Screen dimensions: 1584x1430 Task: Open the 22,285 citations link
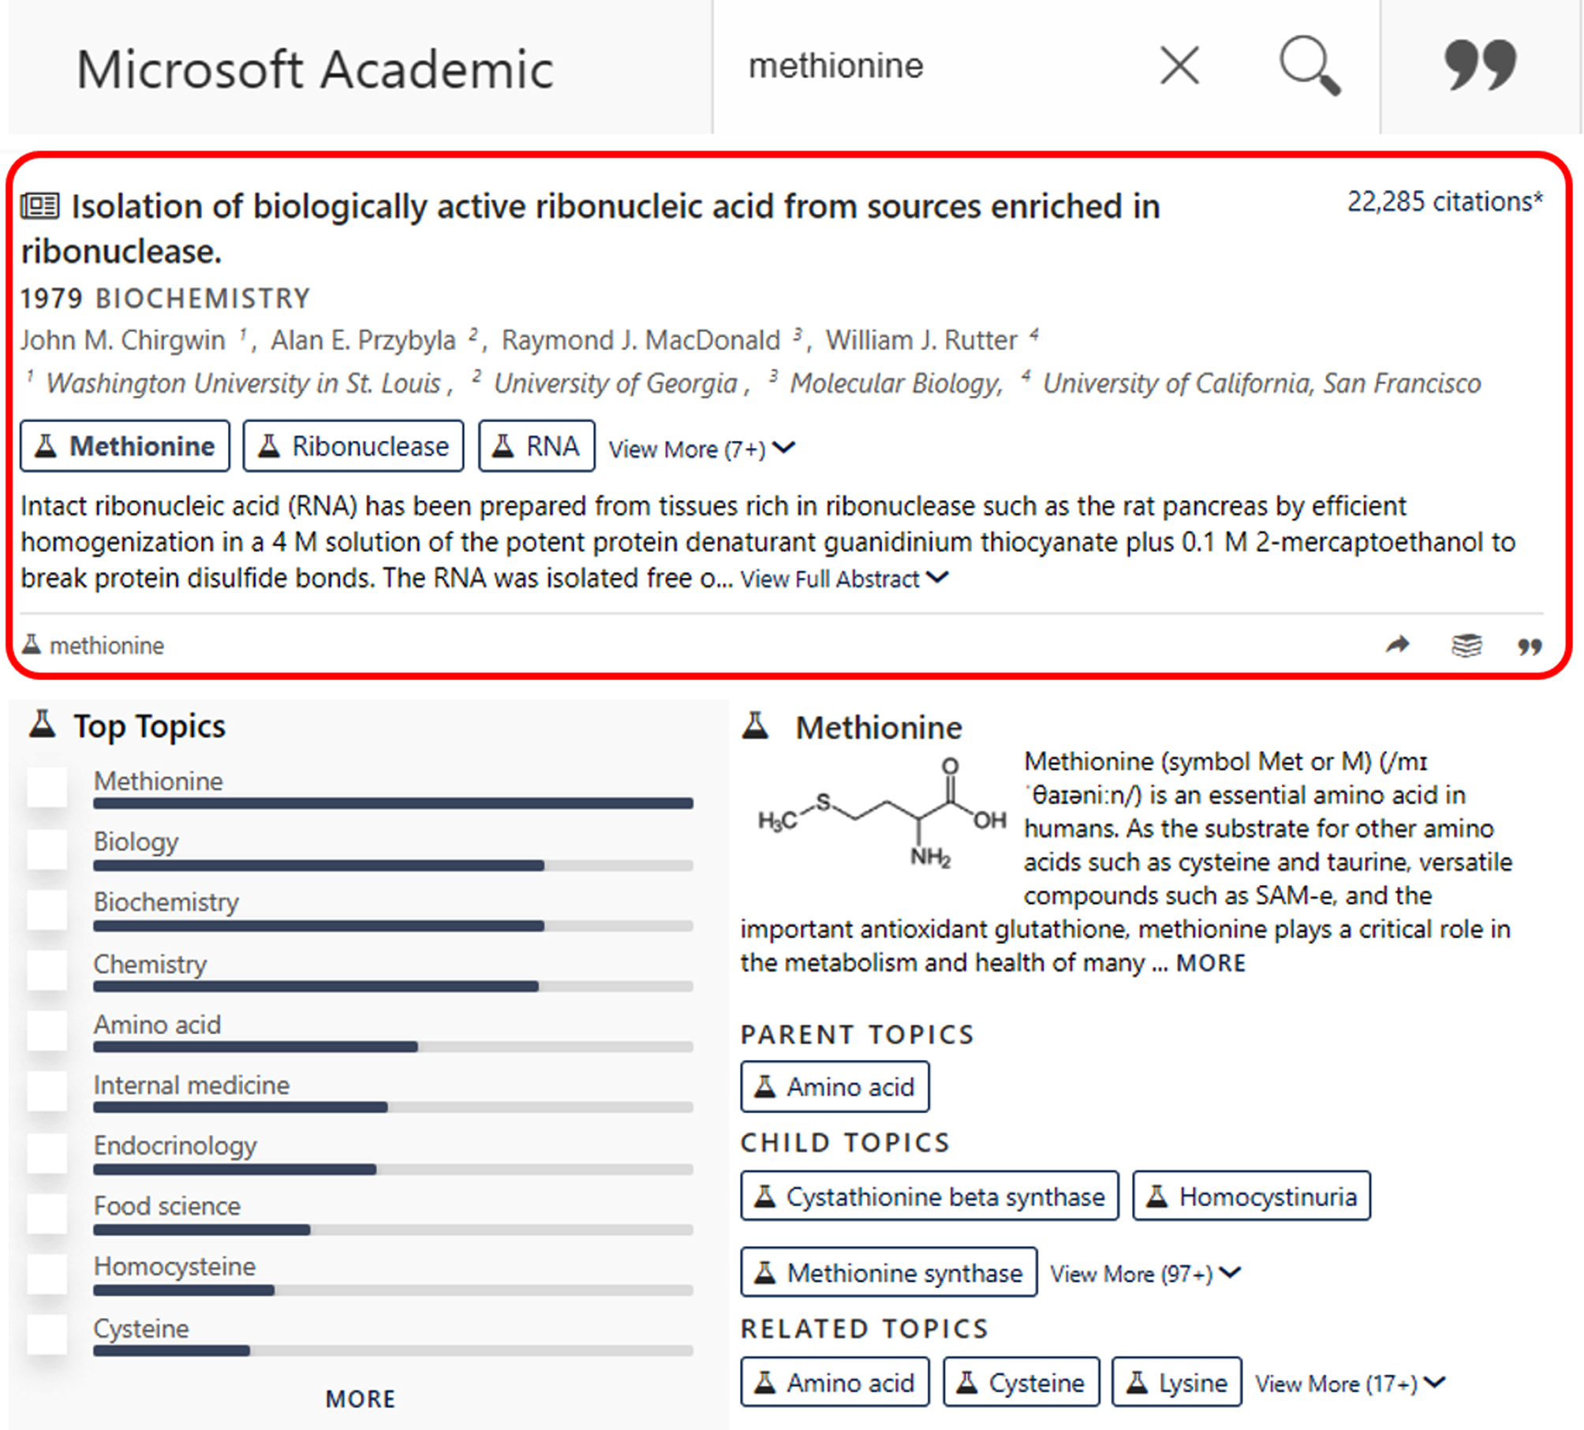tap(1444, 202)
